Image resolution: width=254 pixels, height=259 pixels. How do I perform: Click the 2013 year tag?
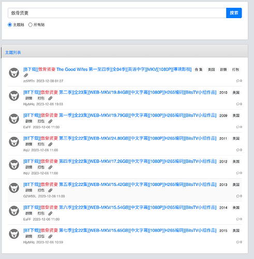tap(223, 184)
